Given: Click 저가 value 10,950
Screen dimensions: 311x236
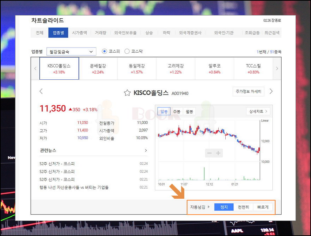Looking at the screenshot, I should point(82,138).
